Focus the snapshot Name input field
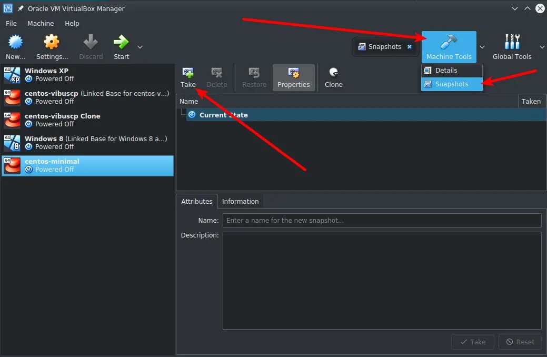This screenshot has height=357, width=547. pyautogui.click(x=382, y=221)
